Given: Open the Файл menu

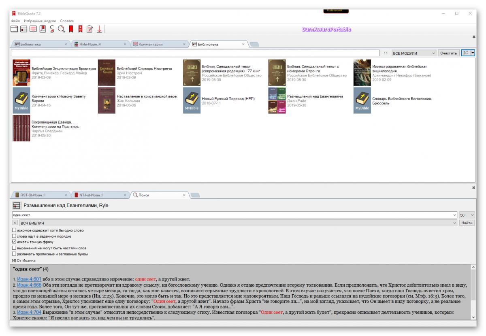Looking at the screenshot, I should pyautogui.click(x=15, y=21).
